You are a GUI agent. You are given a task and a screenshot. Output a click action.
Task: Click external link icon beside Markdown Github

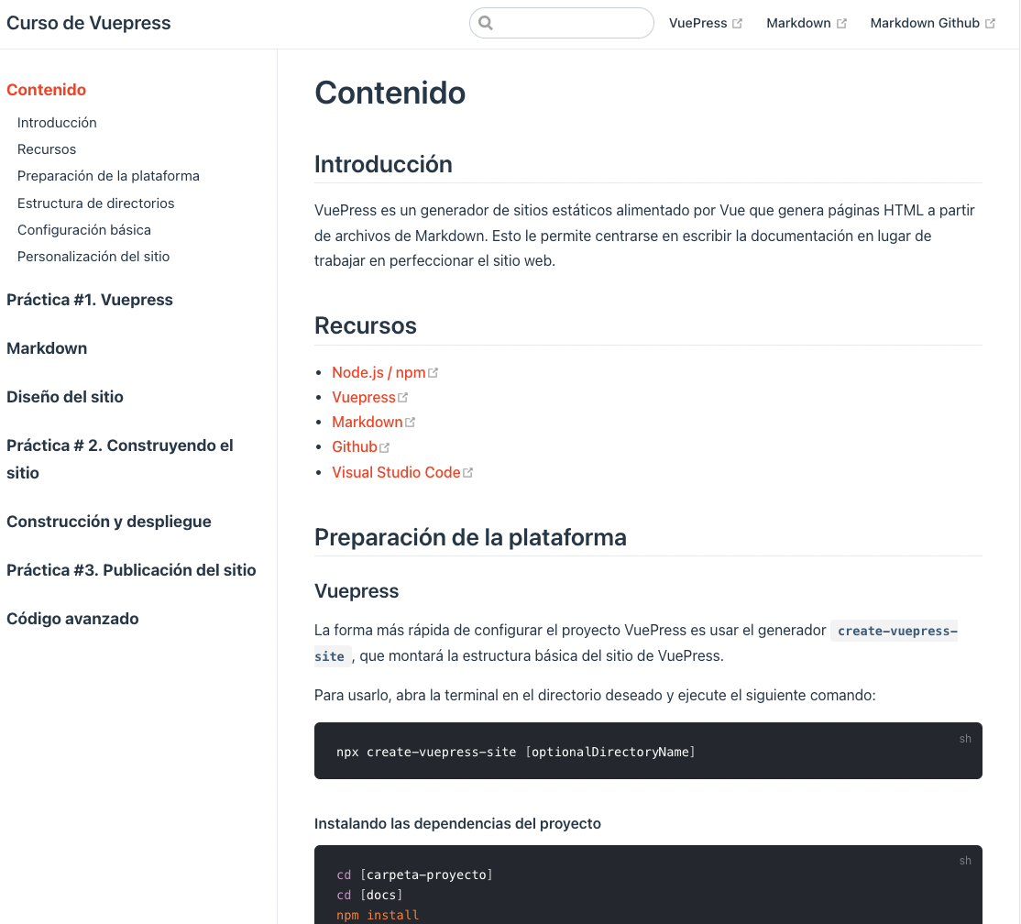pyautogui.click(x=990, y=24)
